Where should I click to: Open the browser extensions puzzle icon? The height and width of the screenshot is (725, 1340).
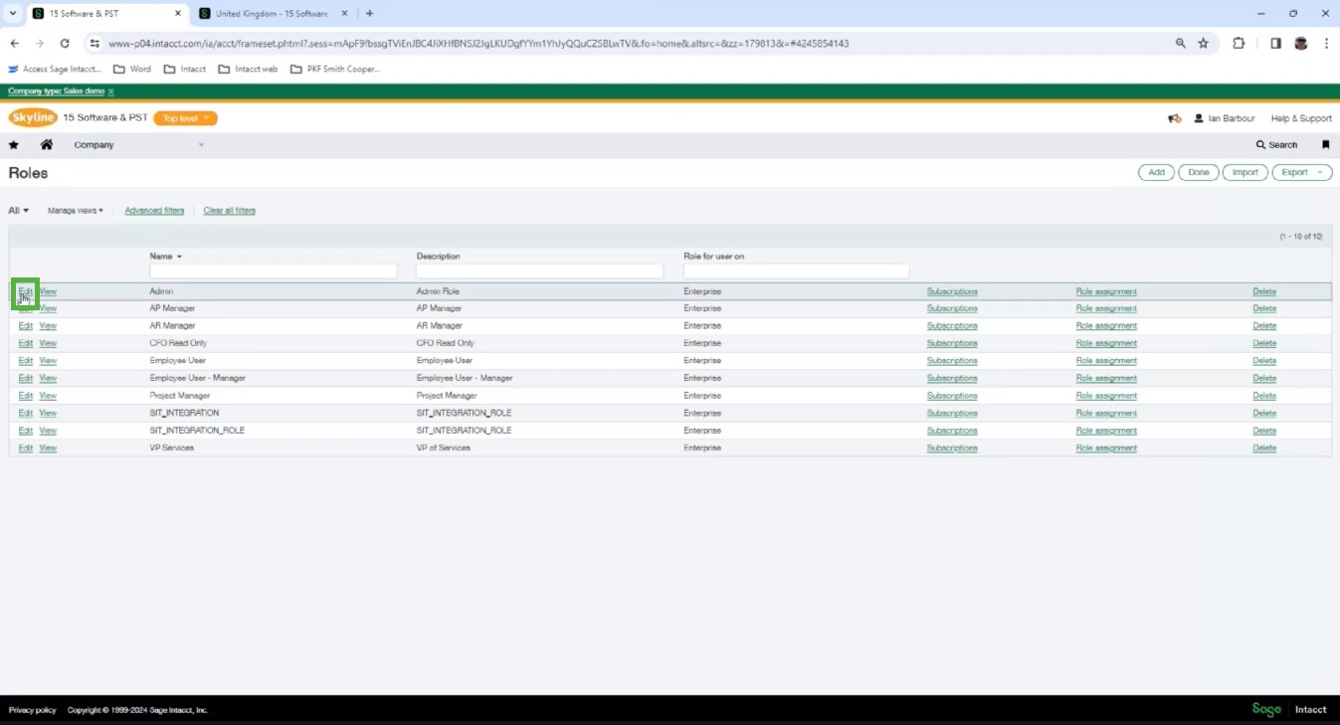tap(1239, 44)
